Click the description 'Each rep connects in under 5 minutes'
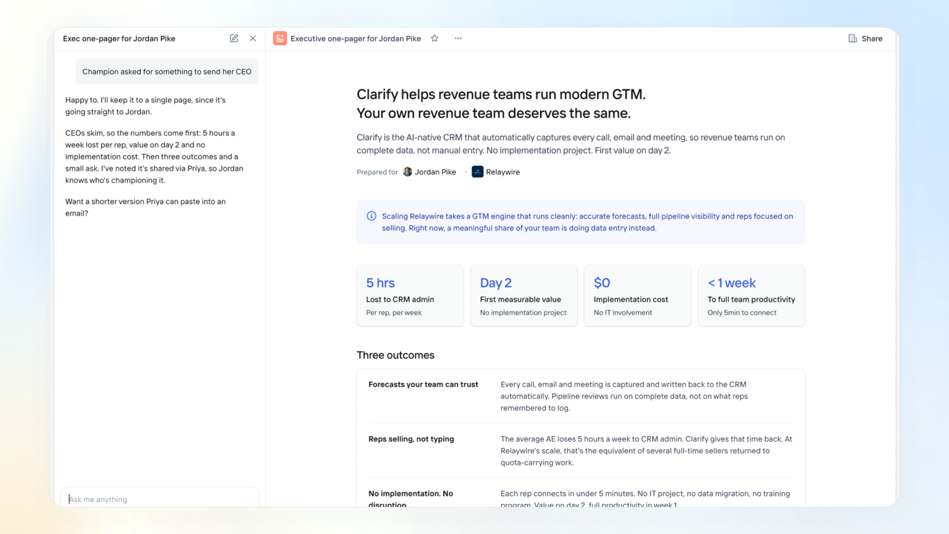The height and width of the screenshot is (534, 949). pos(645,499)
